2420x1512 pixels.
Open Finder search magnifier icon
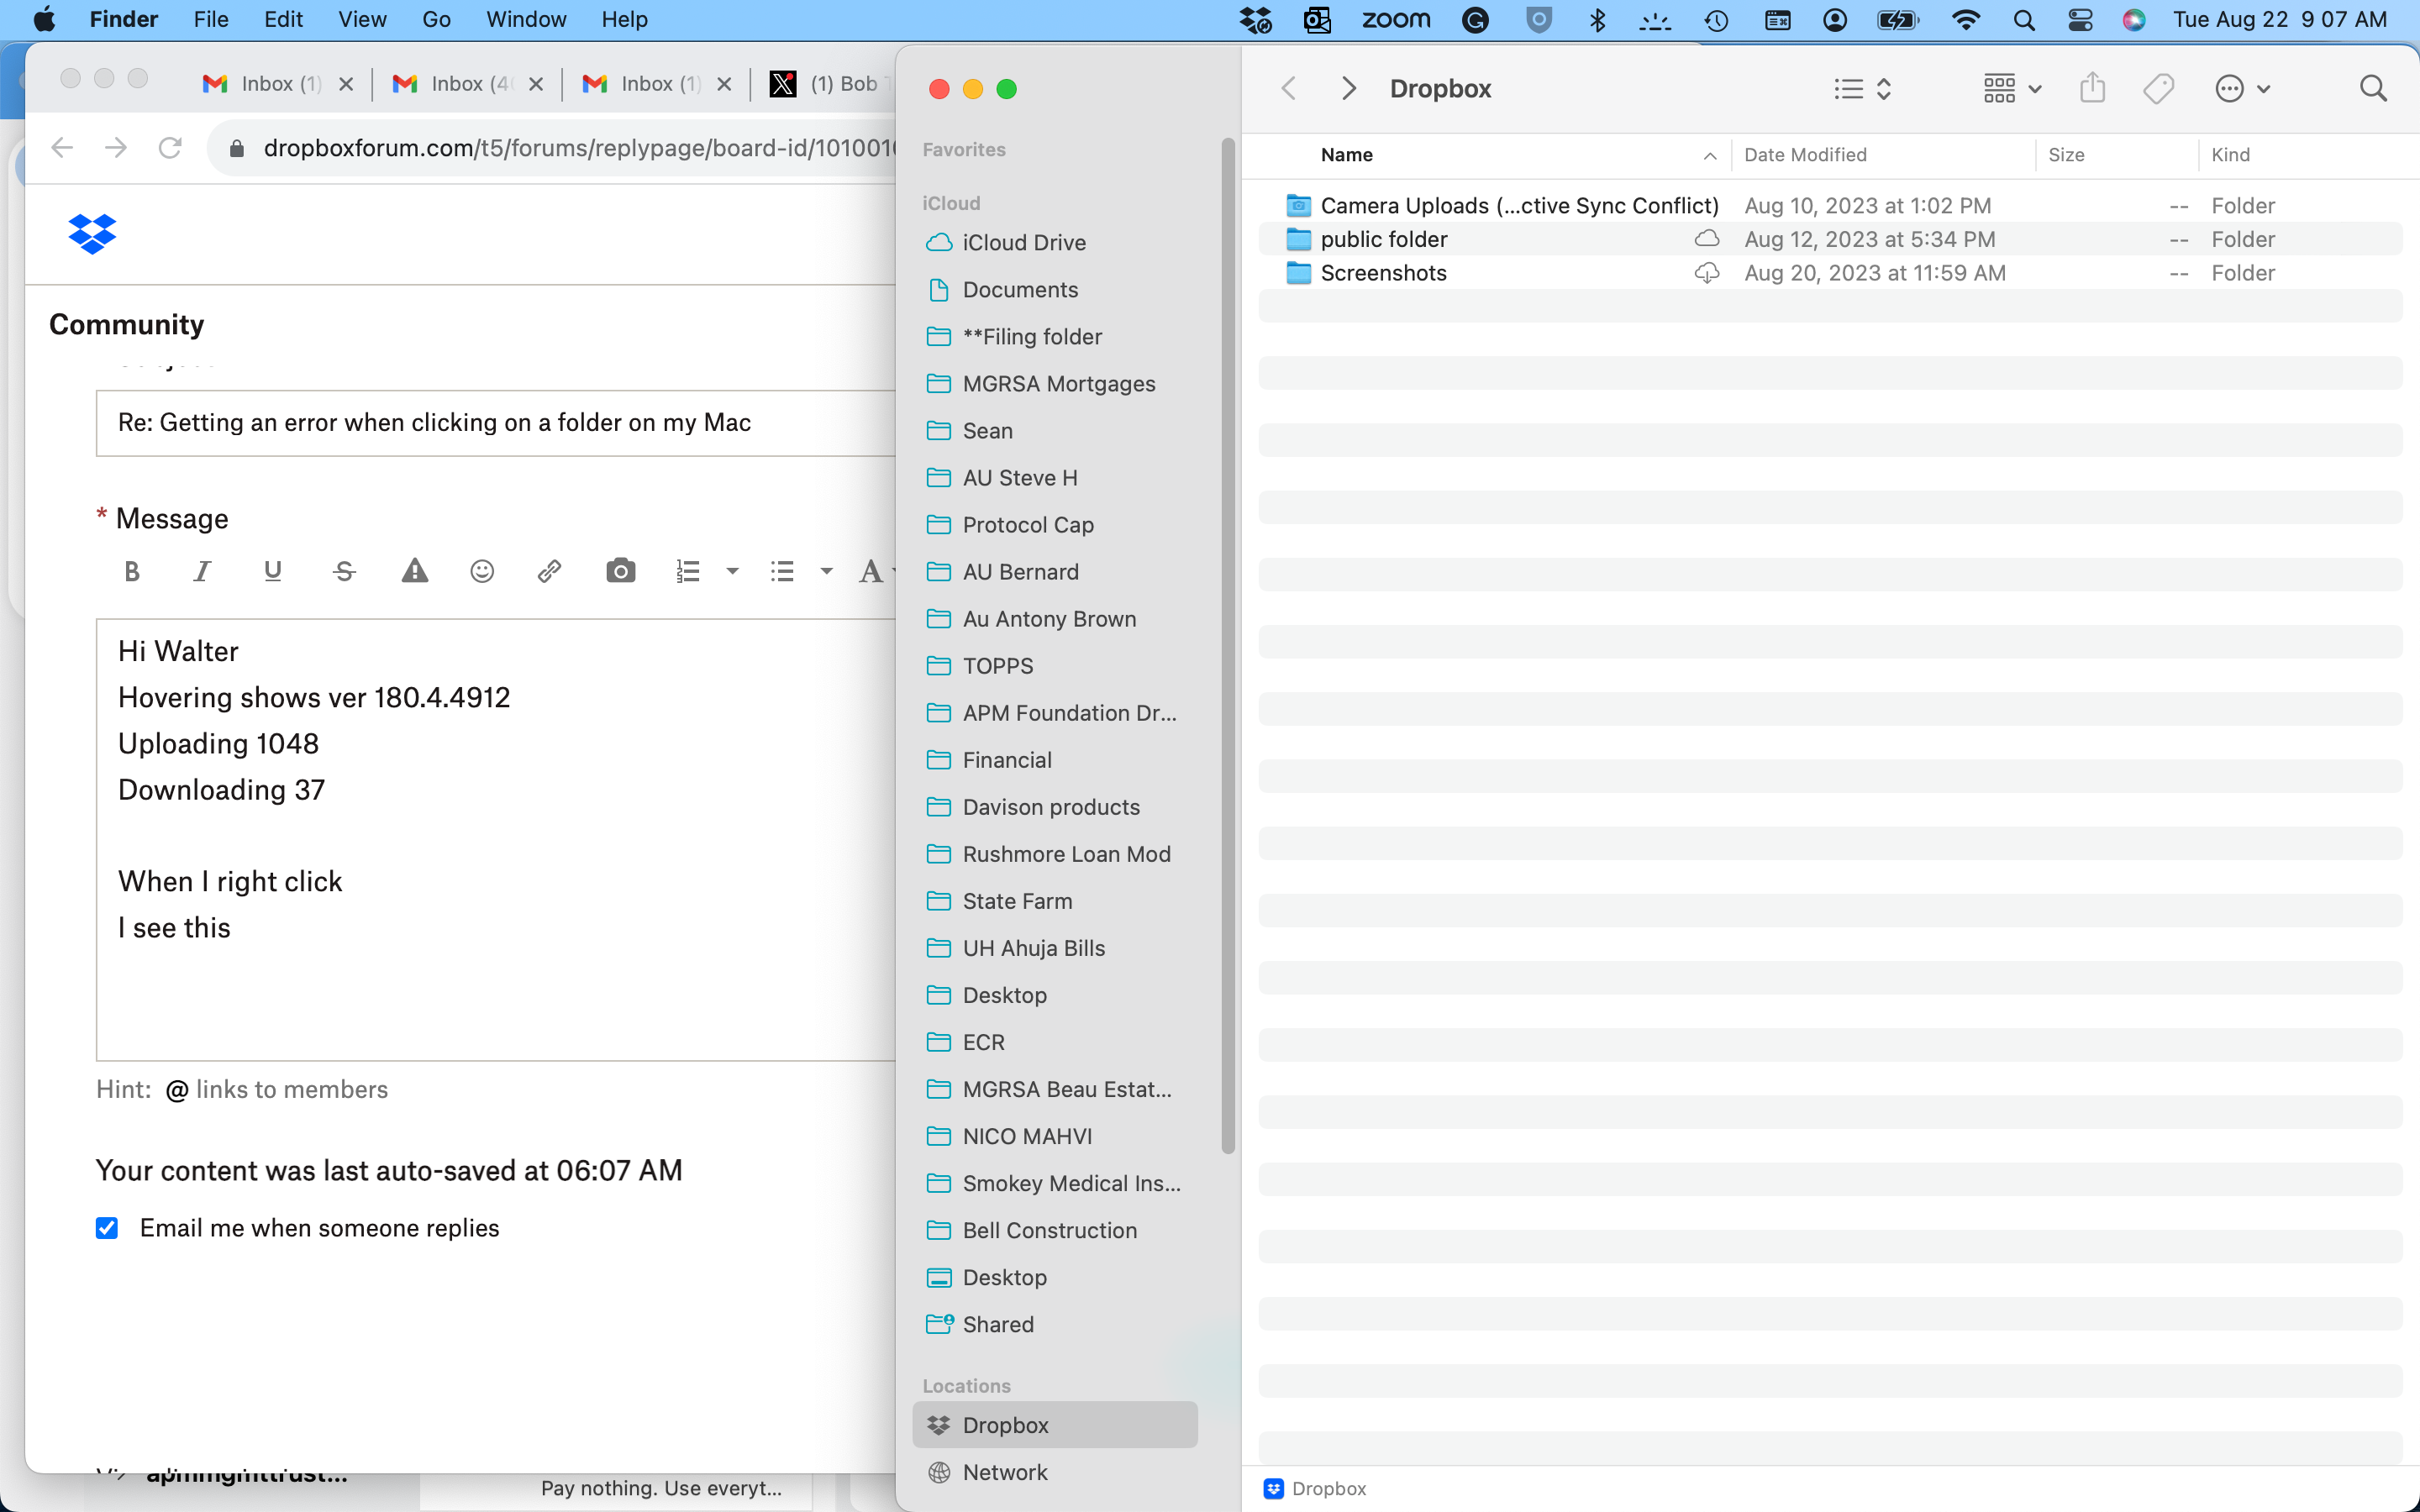point(2373,88)
